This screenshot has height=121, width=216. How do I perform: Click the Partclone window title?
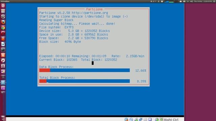(x=94, y=9)
